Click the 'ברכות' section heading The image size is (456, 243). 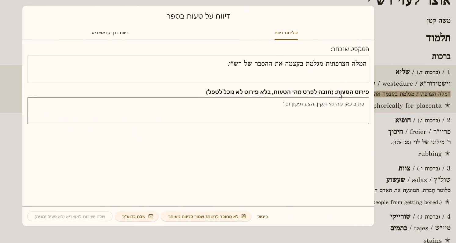(441, 56)
